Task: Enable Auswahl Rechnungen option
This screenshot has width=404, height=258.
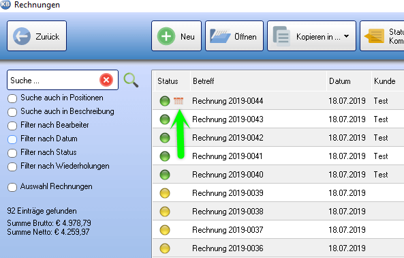Action: [x=12, y=187]
